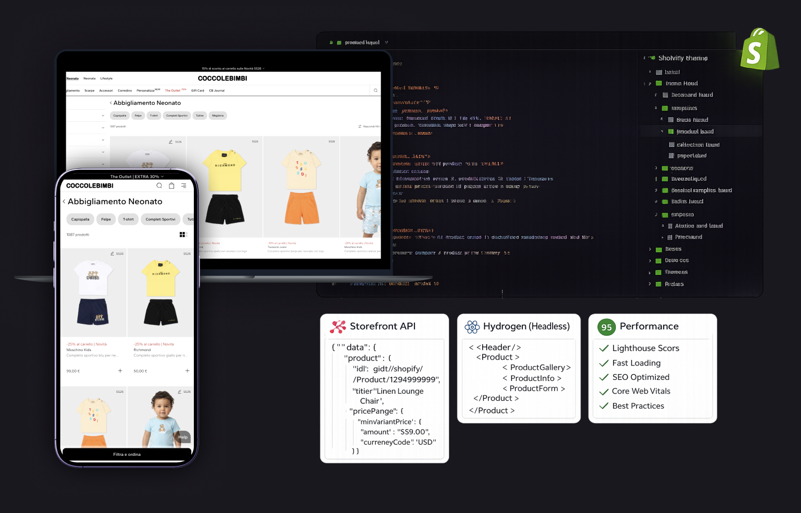This screenshot has height=513, width=801.
Task: Click the 95 Performance score badge
Action: [607, 327]
